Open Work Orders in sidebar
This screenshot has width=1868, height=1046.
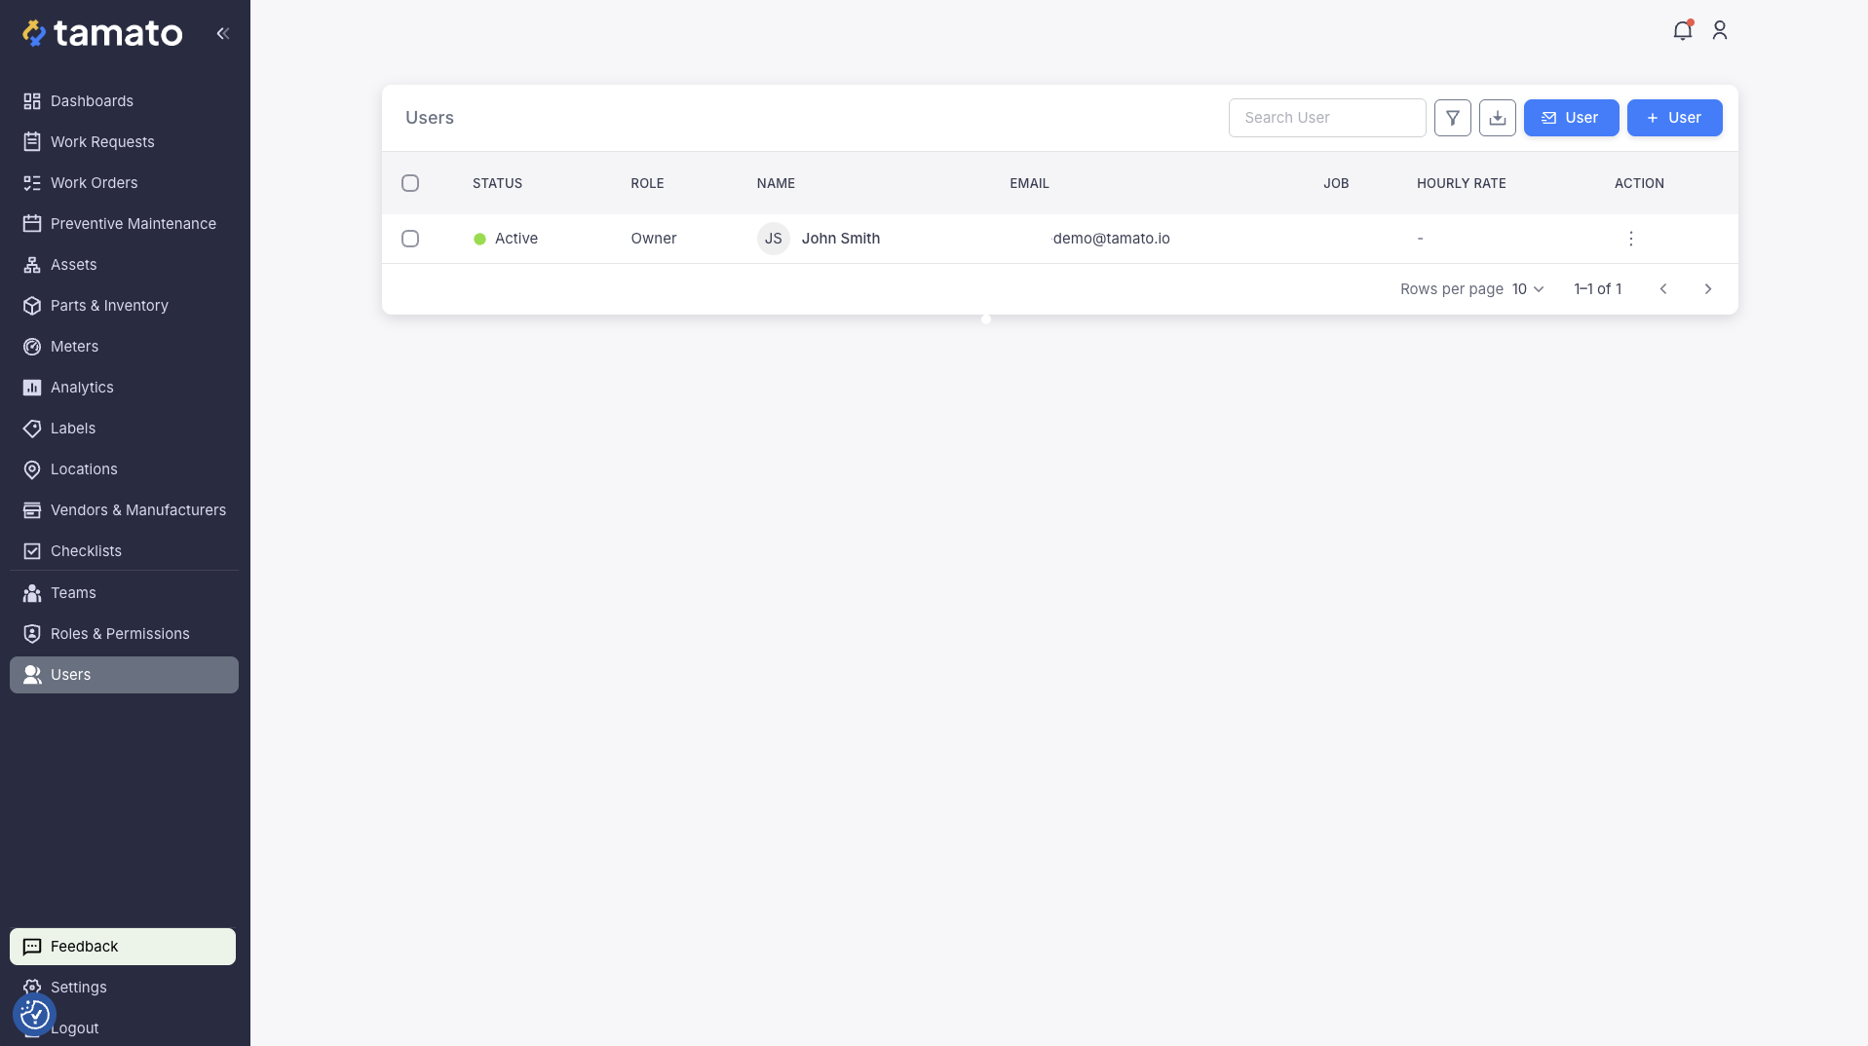[x=94, y=183]
